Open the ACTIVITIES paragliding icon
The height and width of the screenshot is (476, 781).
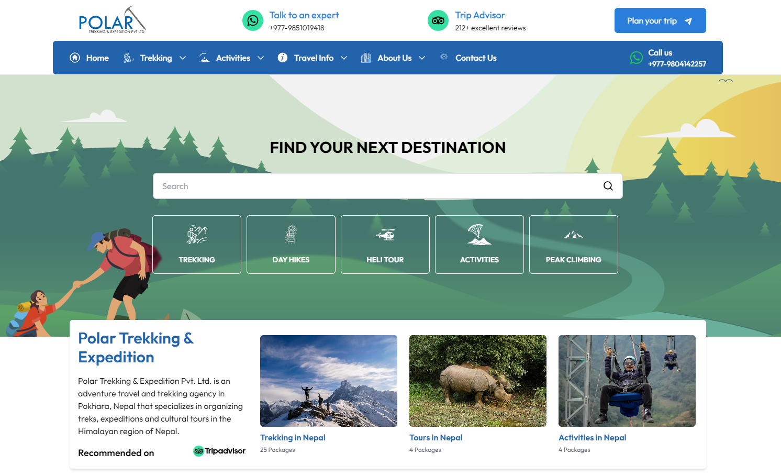(479, 236)
